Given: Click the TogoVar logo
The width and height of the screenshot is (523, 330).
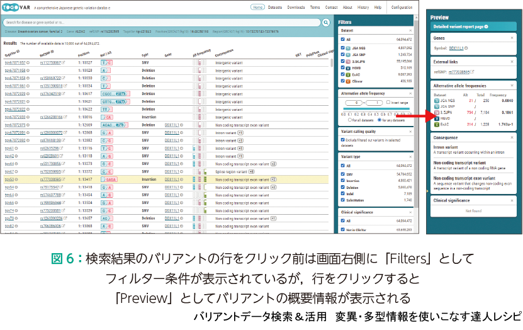Looking at the screenshot, I should tap(19, 8).
